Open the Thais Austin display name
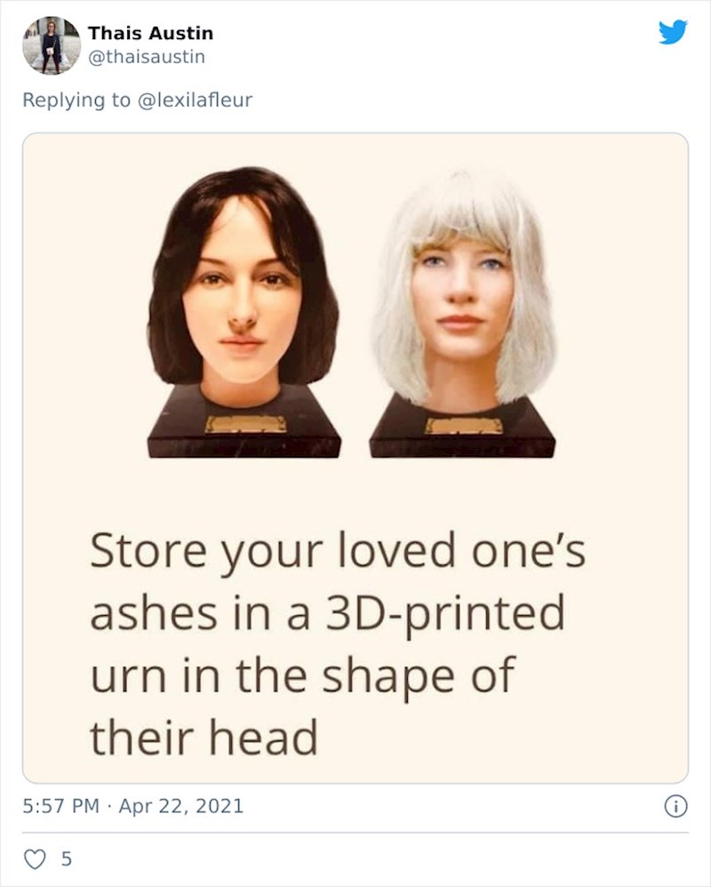This screenshot has width=711, height=887. [150, 33]
